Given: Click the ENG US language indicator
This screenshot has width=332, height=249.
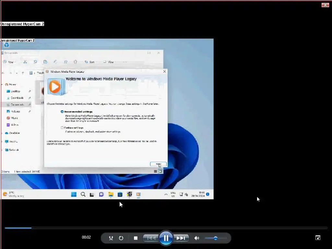Looking at the screenshot, I should pos(173,195).
